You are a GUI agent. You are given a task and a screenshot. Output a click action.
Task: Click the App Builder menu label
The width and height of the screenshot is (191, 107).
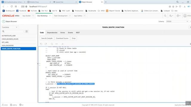coord(27,16)
